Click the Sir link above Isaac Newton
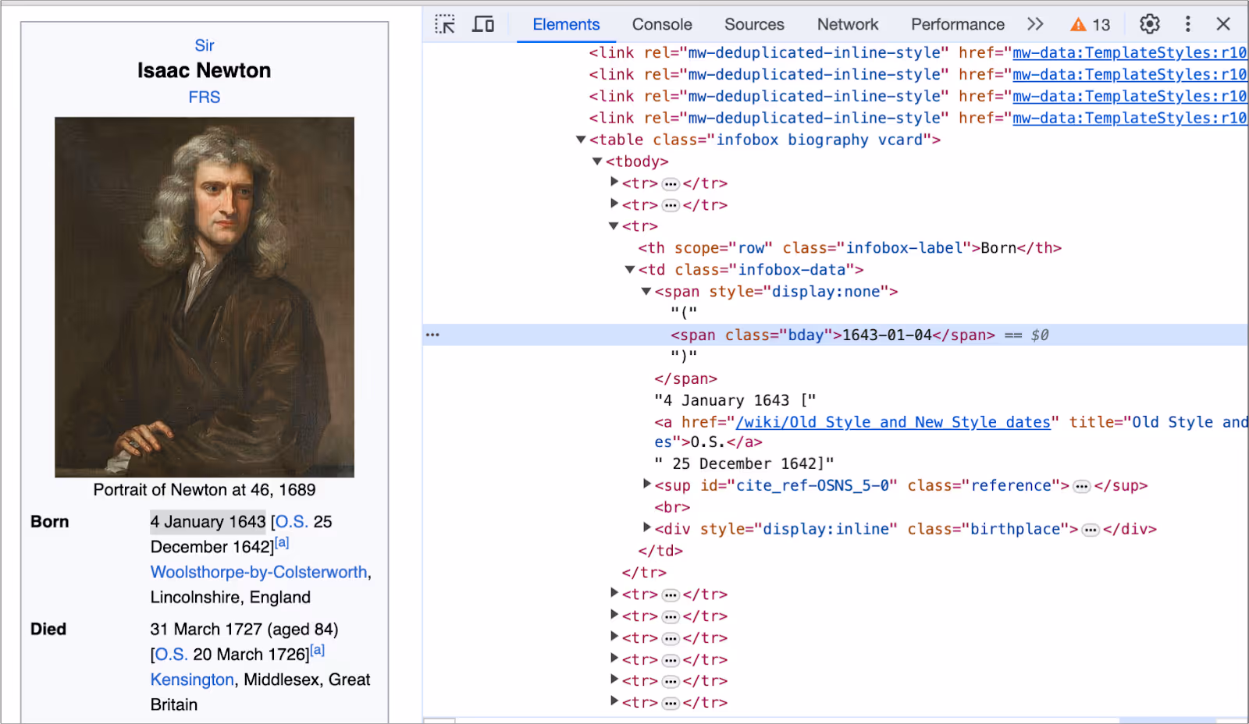Image resolution: width=1249 pixels, height=724 pixels. click(205, 45)
